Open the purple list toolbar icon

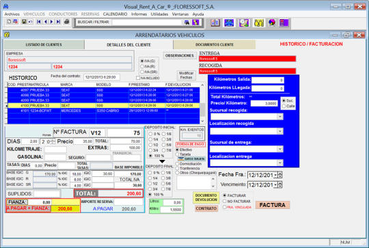pos(284,23)
